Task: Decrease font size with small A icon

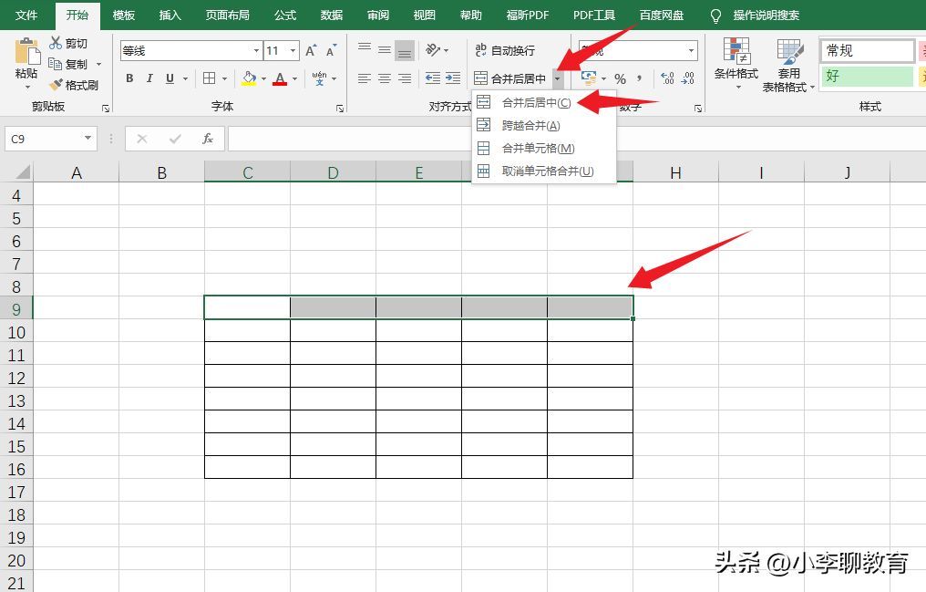Action: click(331, 51)
